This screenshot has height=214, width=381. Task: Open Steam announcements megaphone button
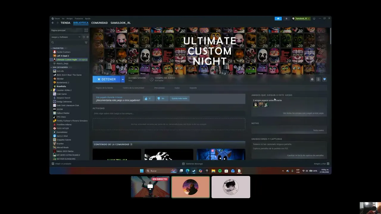[x=278, y=18]
